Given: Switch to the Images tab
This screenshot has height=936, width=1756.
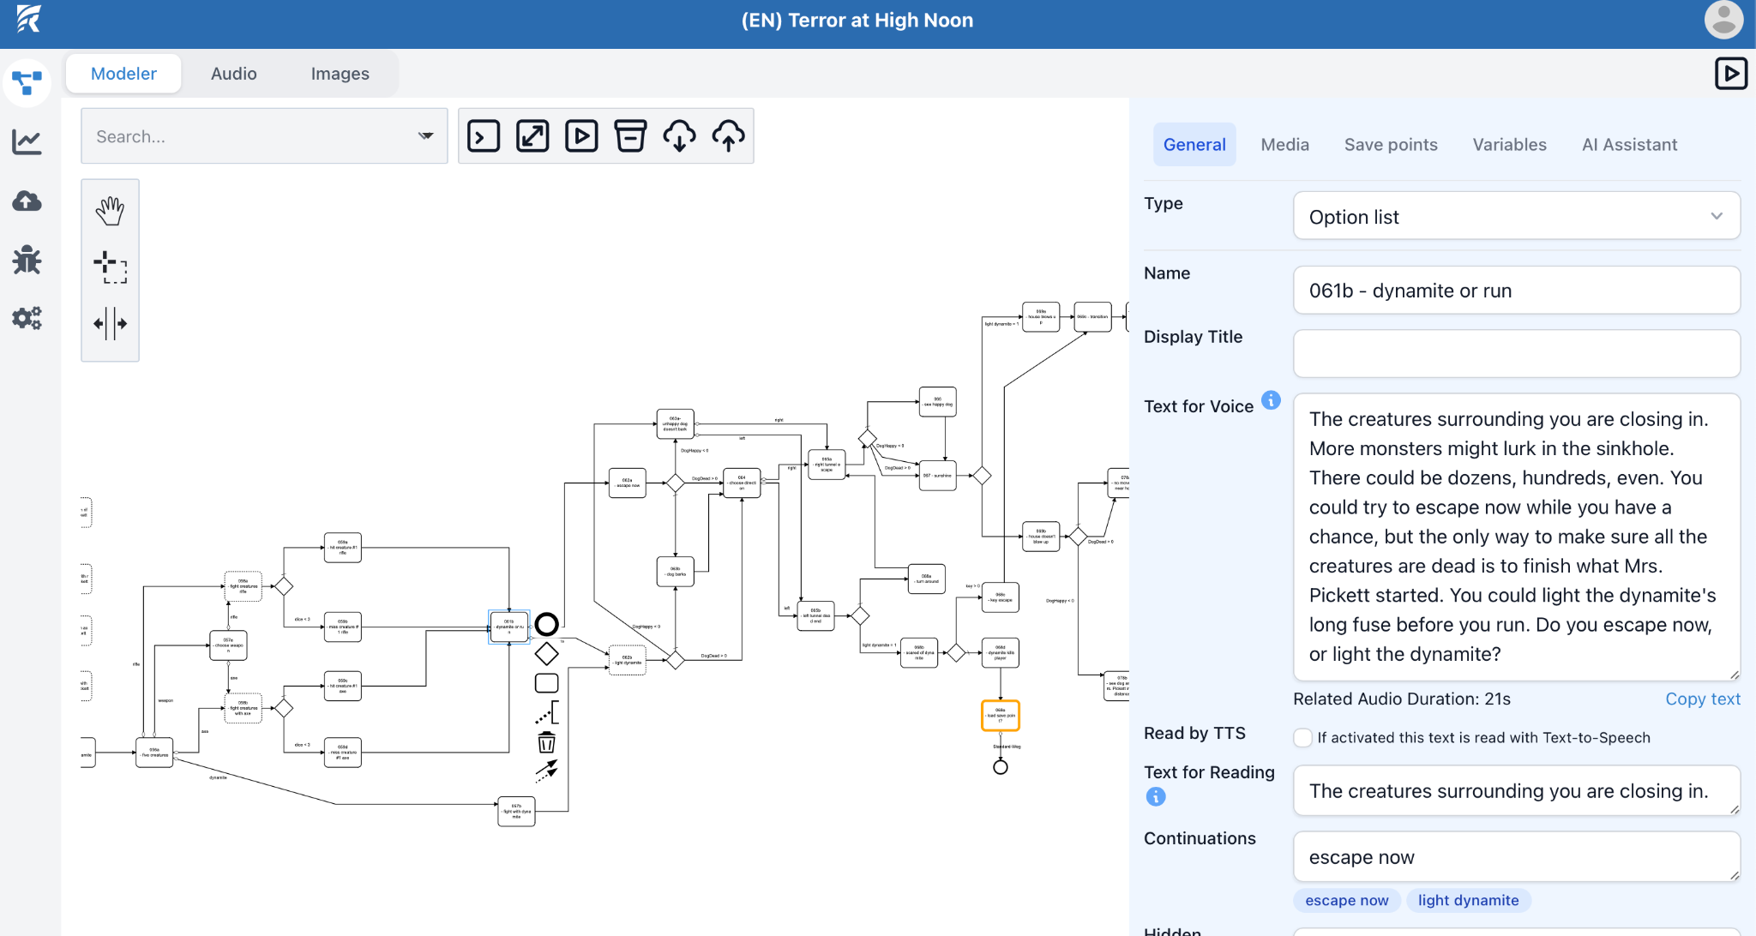Looking at the screenshot, I should 340,74.
